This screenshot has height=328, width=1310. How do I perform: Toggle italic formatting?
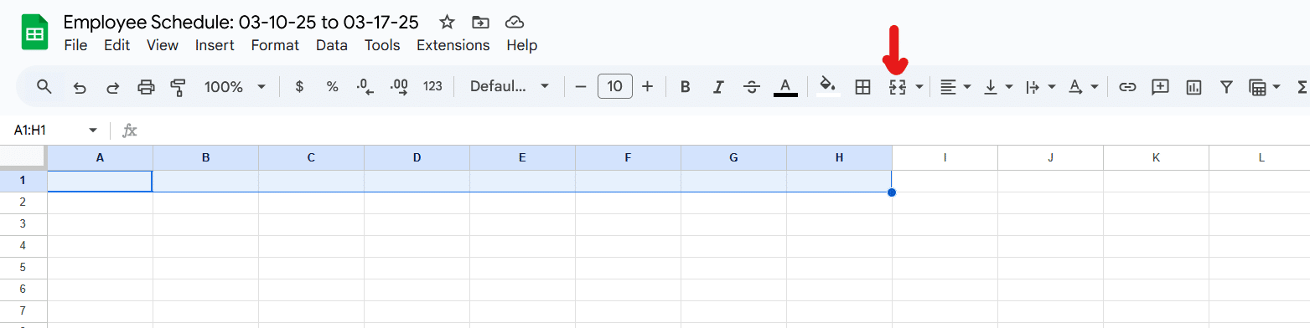pyautogui.click(x=718, y=87)
